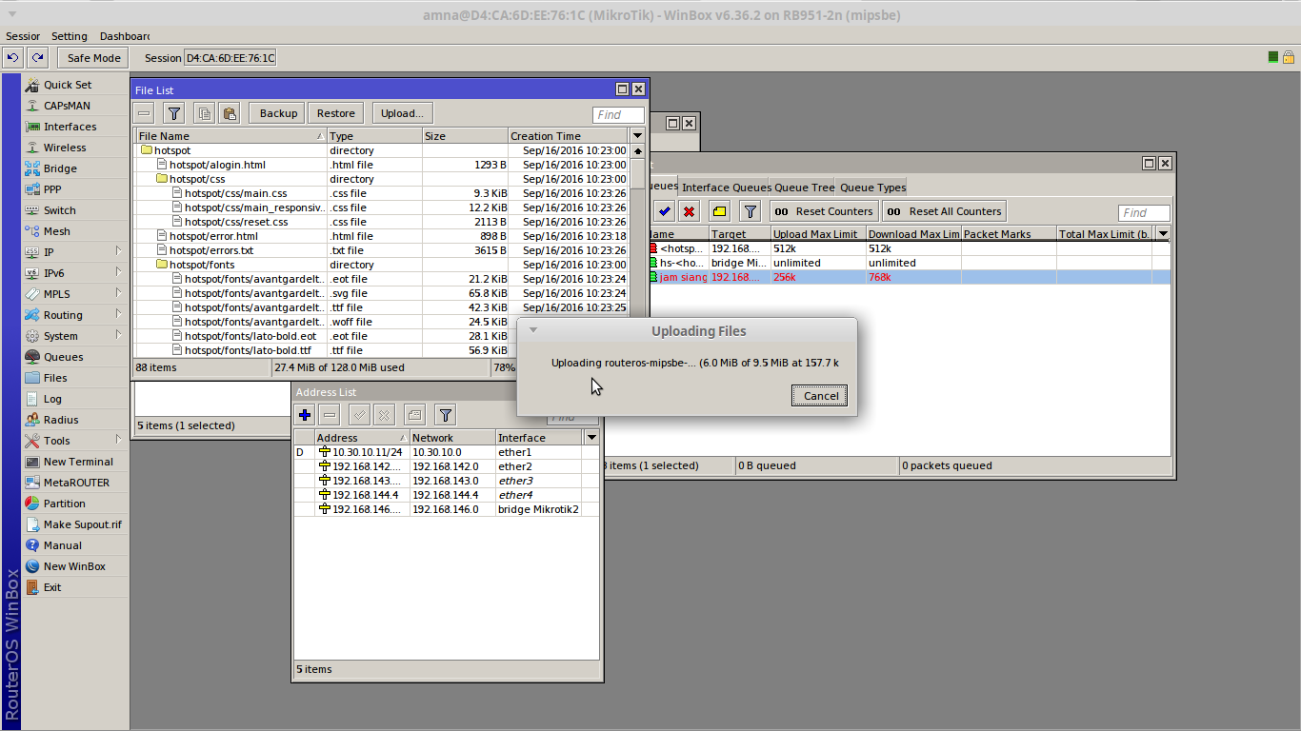Screen dimensions: 1301x731
Task: Select the hotspot/alogin.html file row
Action: 381,165
